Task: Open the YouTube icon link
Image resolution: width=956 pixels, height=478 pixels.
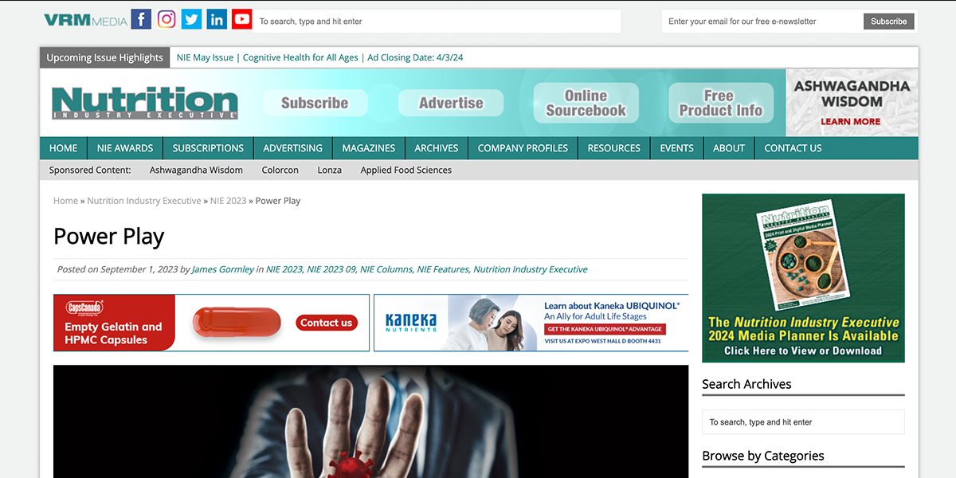Action: pos(242,20)
